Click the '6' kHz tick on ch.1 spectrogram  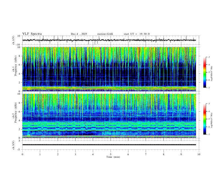pos(20,65)
